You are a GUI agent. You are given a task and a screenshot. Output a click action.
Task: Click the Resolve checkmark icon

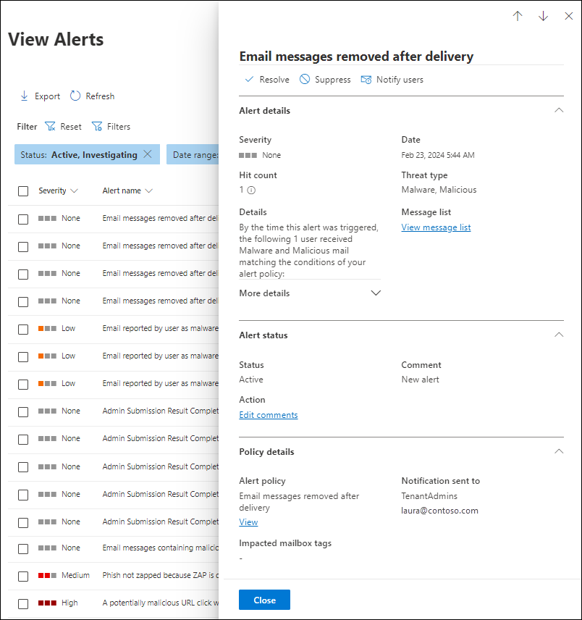click(249, 80)
